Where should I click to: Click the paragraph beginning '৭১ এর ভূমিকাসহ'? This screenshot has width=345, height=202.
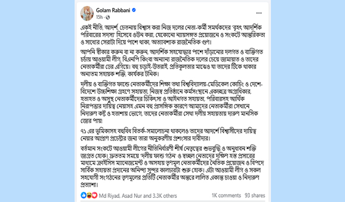pyautogui.click(x=168, y=135)
